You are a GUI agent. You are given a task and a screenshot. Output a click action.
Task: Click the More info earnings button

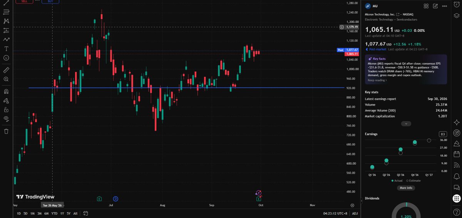(406, 188)
